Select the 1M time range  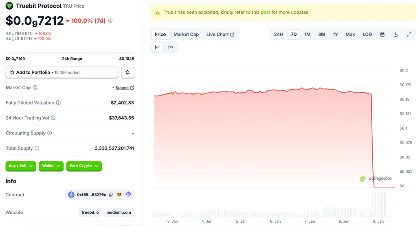point(307,35)
